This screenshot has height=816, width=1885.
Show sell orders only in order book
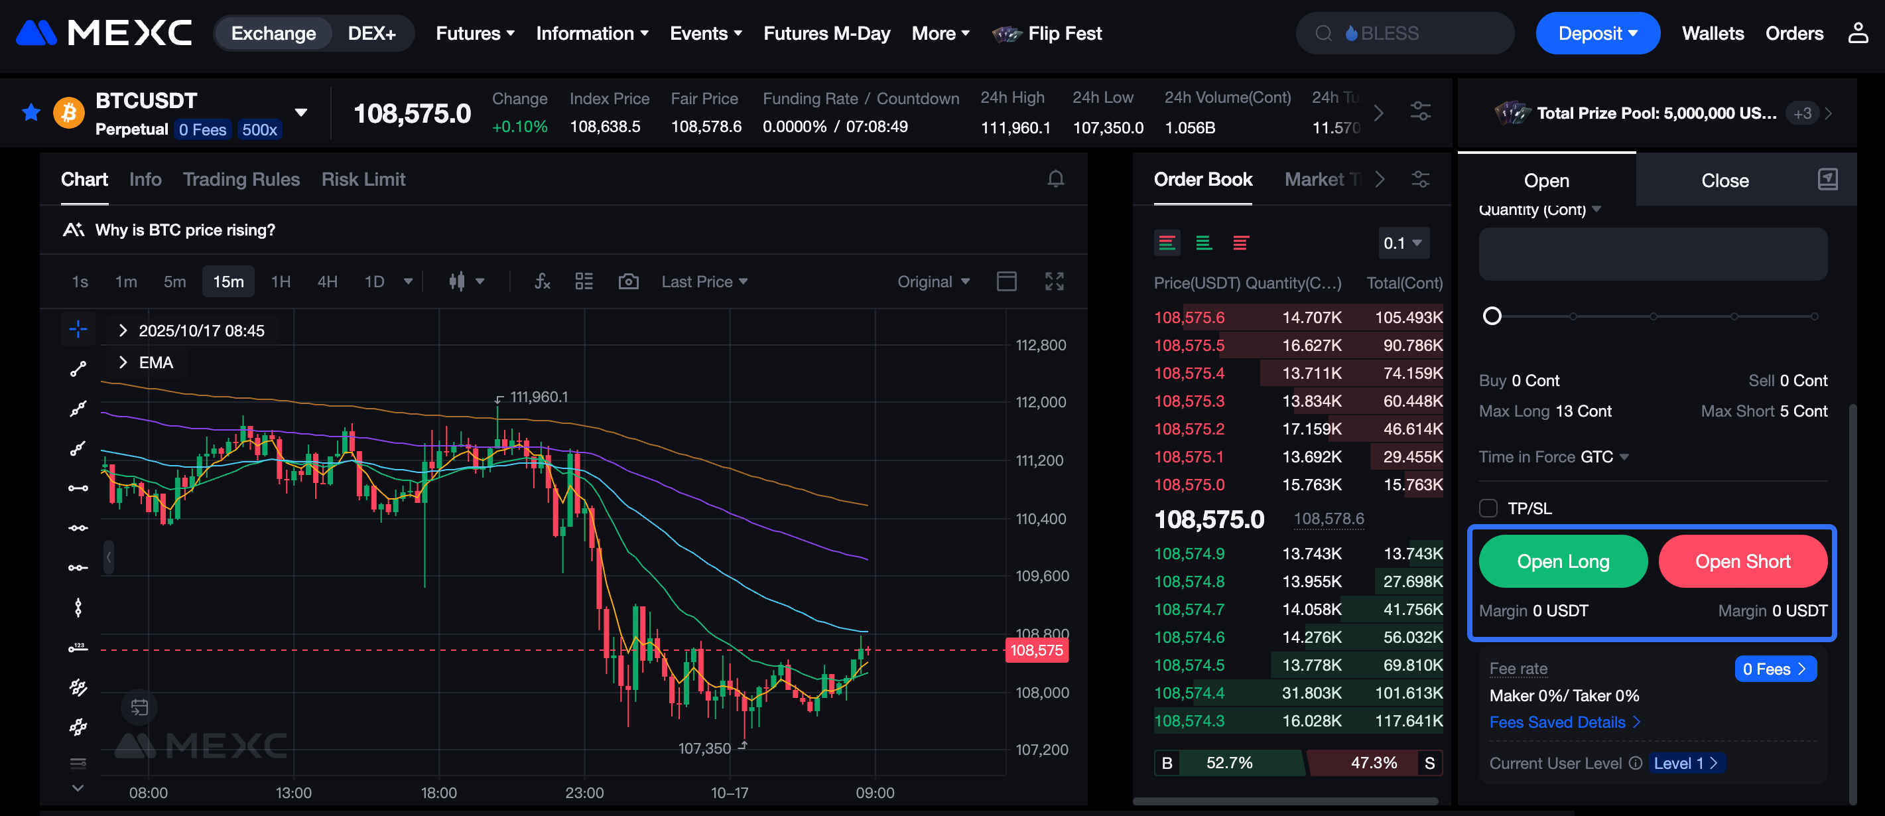[x=1240, y=243]
